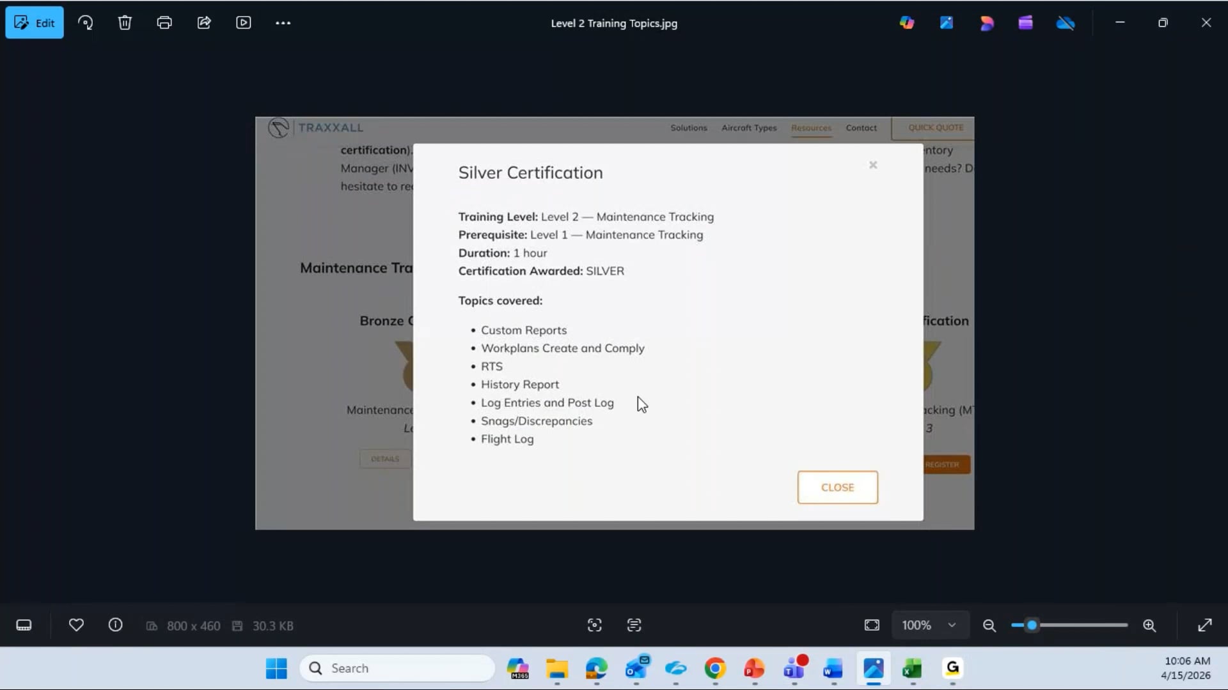Open the three-dot See more menu

(283, 23)
